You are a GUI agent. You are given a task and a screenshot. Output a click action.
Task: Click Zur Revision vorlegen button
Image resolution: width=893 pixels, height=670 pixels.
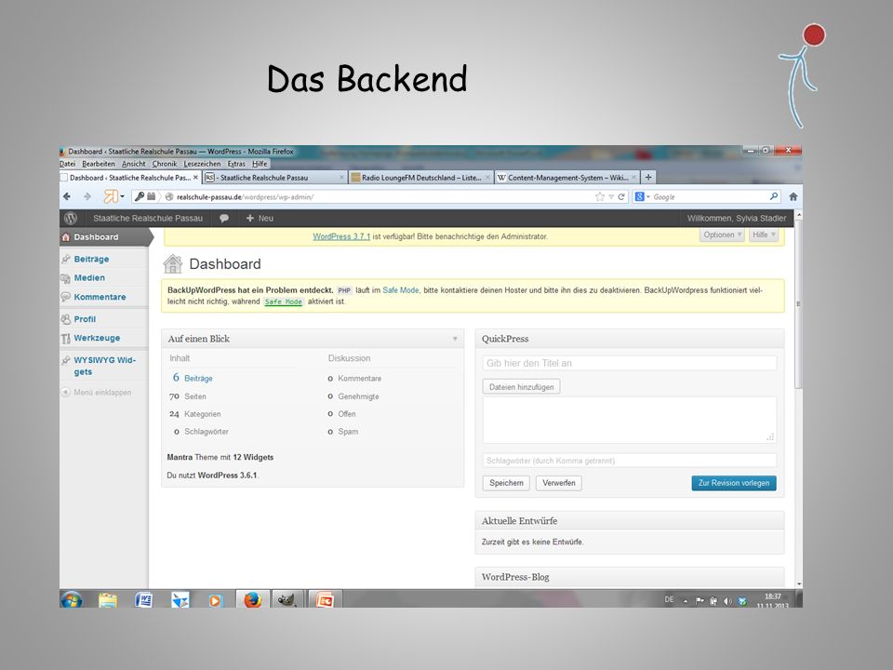click(734, 483)
